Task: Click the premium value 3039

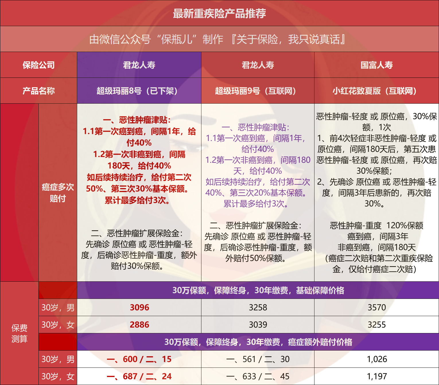Action: [x=258, y=325]
